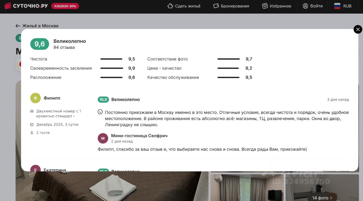Click the Суточно.ру logo
363x201 pixels.
point(26,6)
